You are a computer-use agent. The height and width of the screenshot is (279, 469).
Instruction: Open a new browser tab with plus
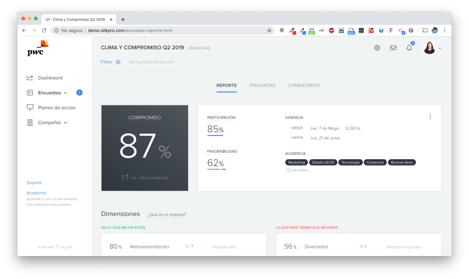123,20
